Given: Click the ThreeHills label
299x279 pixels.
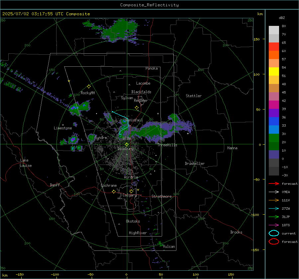Looking at the screenshot, I should [167, 145].
